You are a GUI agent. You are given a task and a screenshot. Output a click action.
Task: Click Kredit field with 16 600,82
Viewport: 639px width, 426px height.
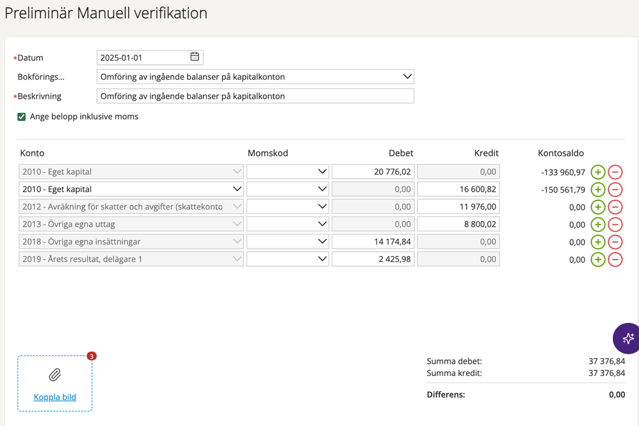point(458,189)
